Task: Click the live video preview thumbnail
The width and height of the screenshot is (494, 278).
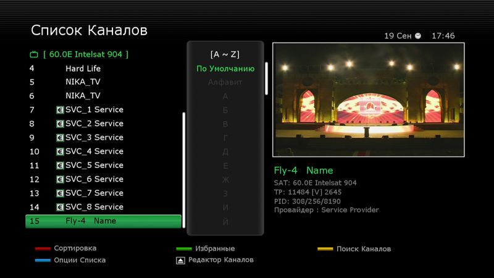Action: click(368, 99)
